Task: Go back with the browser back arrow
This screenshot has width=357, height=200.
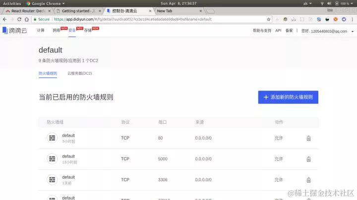Action: [x=4, y=19]
